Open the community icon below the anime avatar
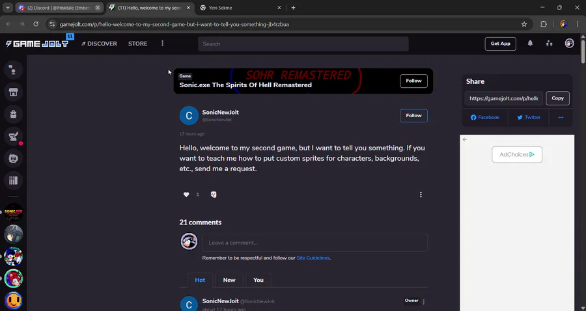 click(x=13, y=256)
